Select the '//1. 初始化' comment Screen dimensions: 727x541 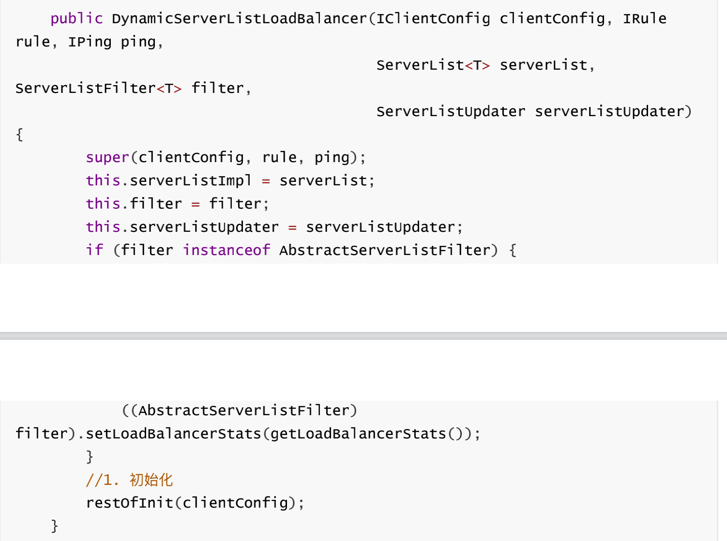pyautogui.click(x=129, y=480)
